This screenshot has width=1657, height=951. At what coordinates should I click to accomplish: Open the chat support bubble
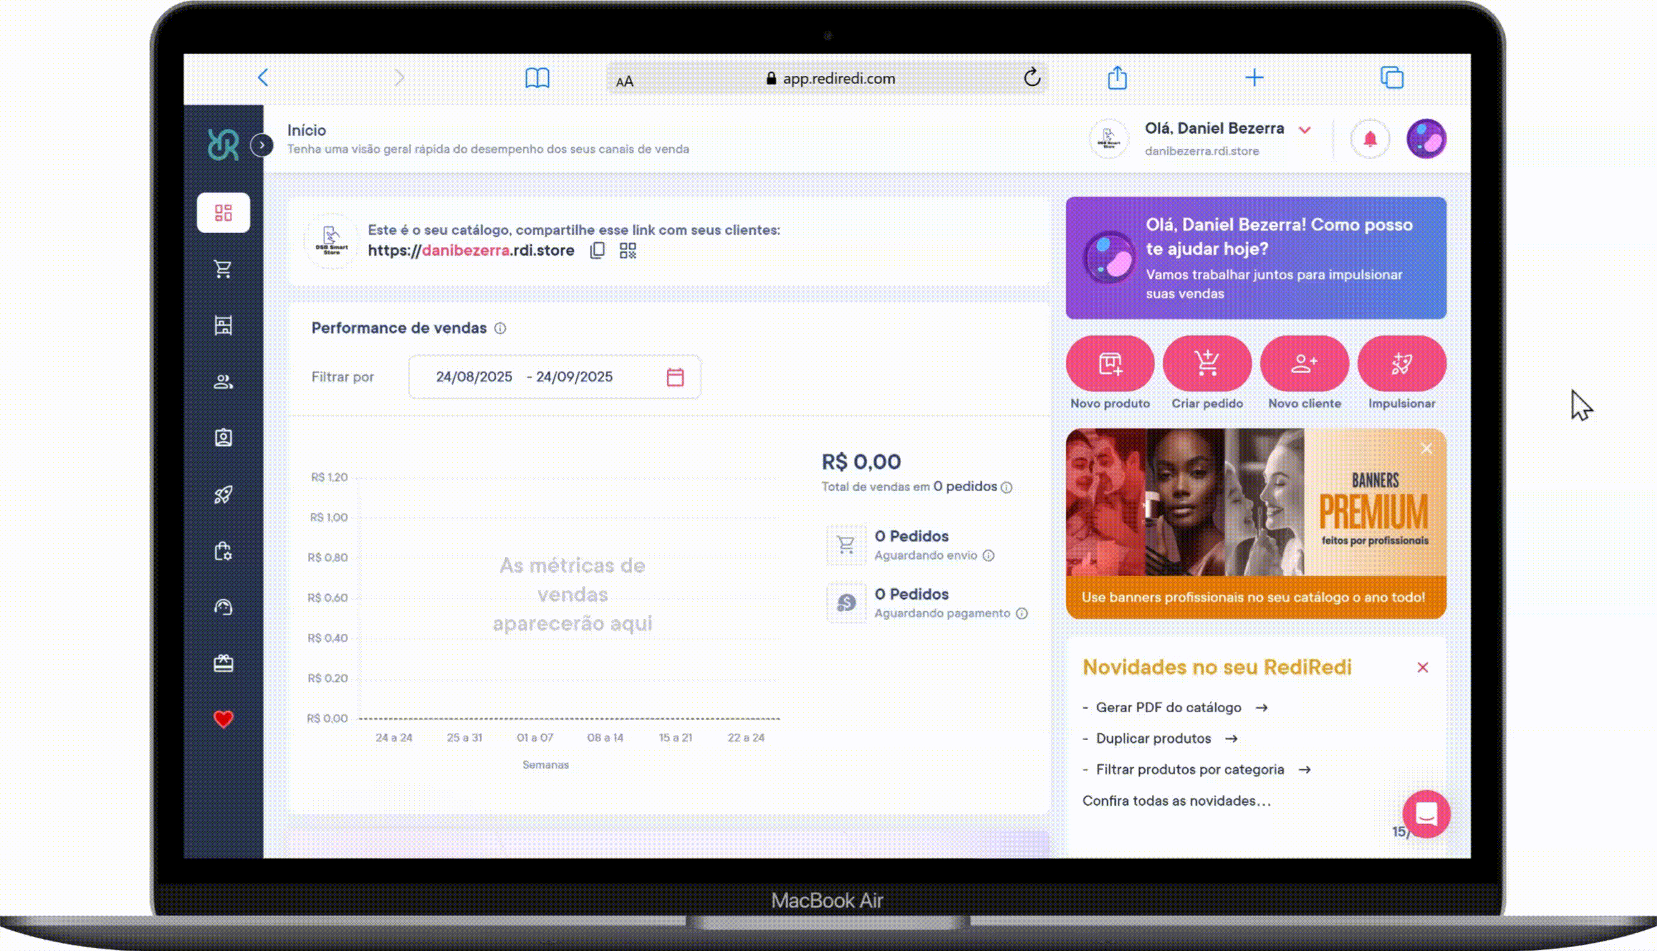(x=1426, y=814)
